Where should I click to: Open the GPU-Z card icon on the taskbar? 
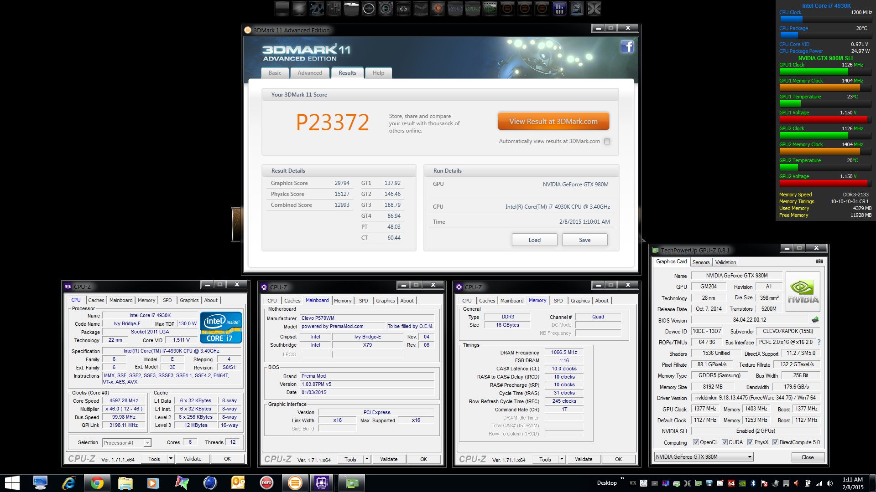click(351, 483)
